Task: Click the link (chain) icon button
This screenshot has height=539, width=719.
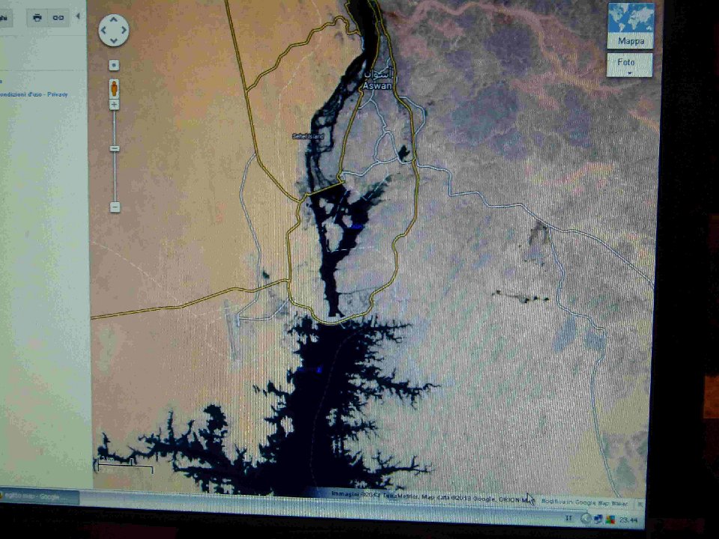Action: click(x=58, y=18)
